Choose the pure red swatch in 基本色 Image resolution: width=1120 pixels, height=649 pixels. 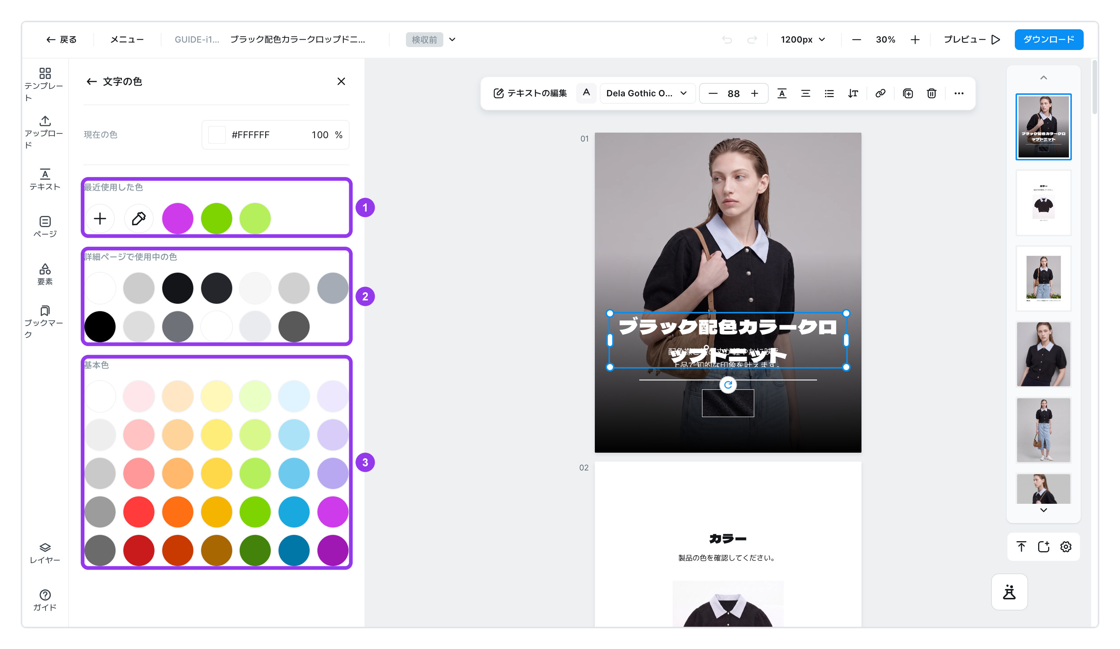coord(139,512)
